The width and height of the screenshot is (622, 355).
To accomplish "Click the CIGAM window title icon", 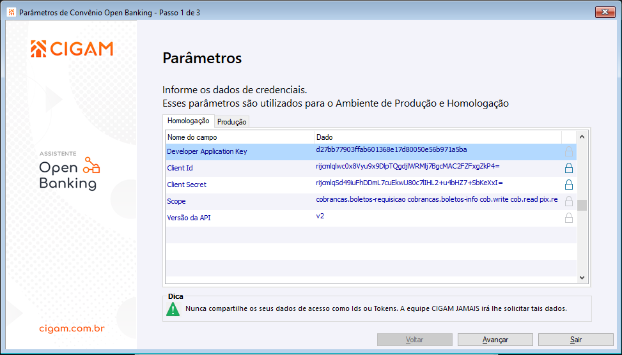I will click(12, 12).
